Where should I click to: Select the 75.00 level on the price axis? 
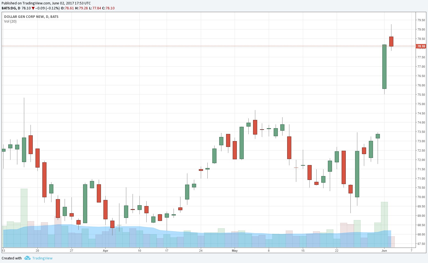(x=421, y=104)
